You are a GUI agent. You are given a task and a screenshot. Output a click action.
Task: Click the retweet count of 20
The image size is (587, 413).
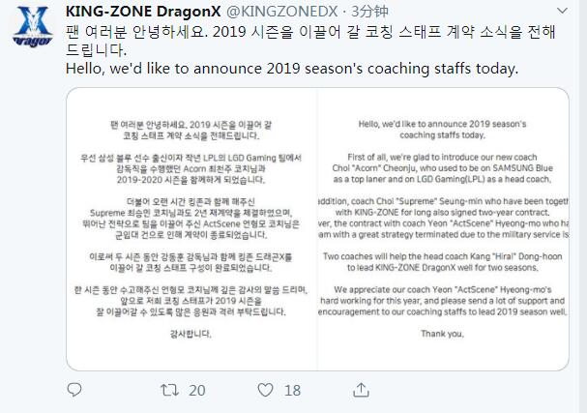[197, 391]
